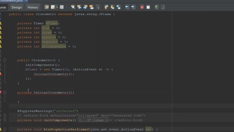Viewport: 234px width, 132px height.
Task: Go to Previous Bookmark icon
Action: [x=106, y=7]
